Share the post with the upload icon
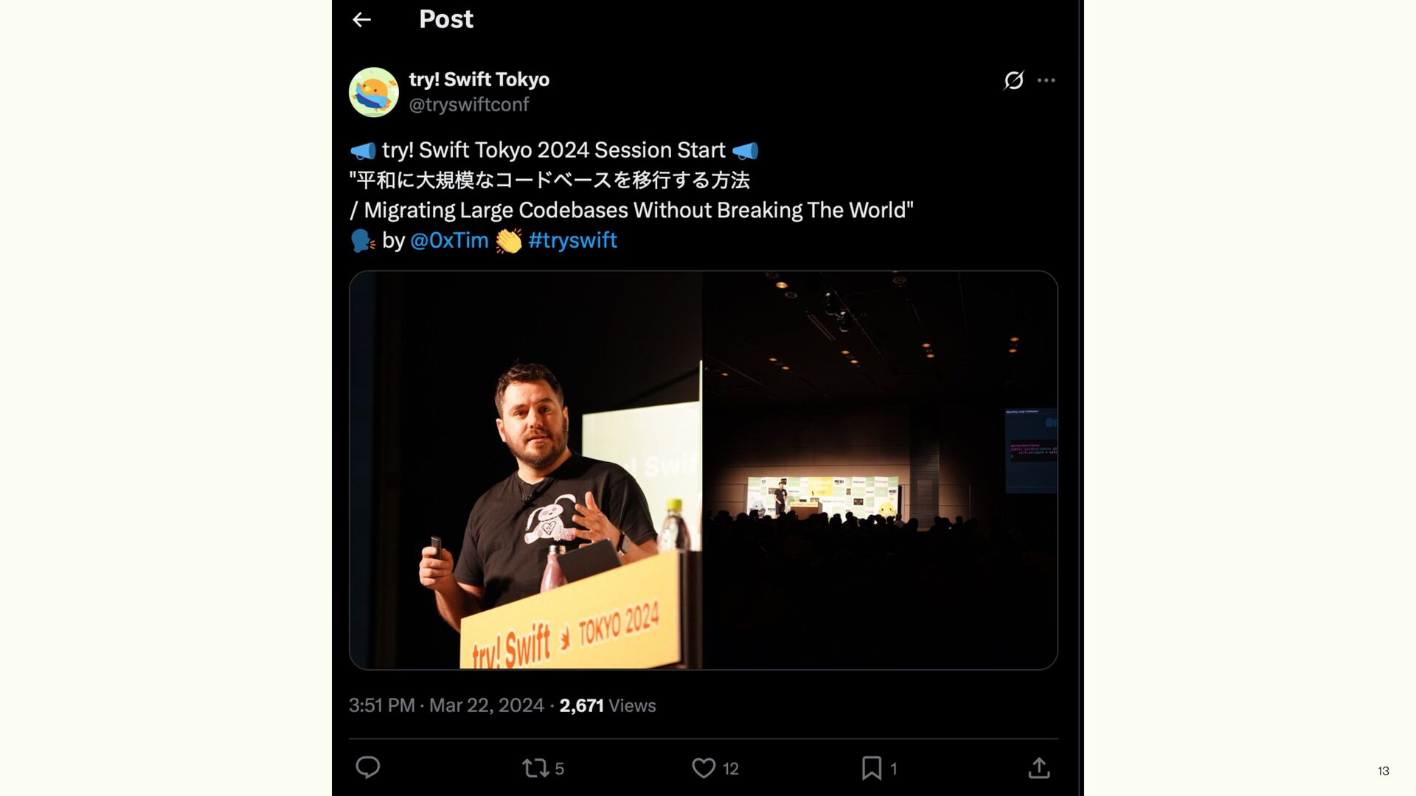1416x796 pixels. click(1038, 768)
